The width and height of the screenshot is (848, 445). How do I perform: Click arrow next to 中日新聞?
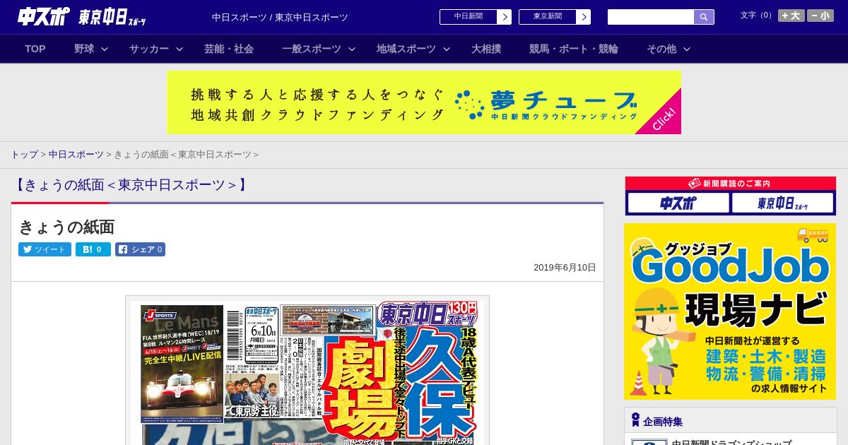point(505,17)
